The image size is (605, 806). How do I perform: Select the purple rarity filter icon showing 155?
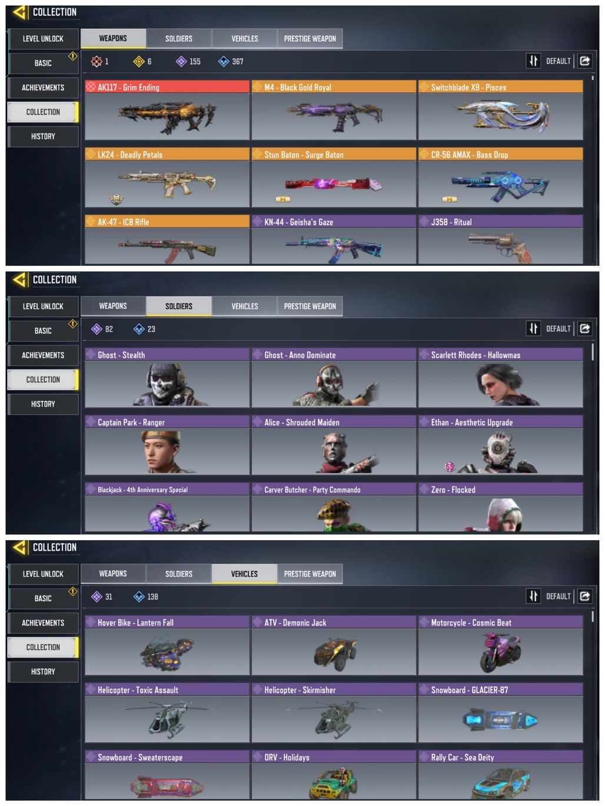(181, 61)
